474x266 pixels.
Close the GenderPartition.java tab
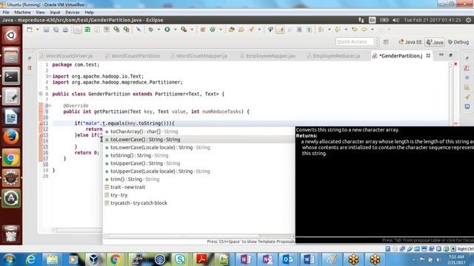pyautogui.click(x=428, y=55)
